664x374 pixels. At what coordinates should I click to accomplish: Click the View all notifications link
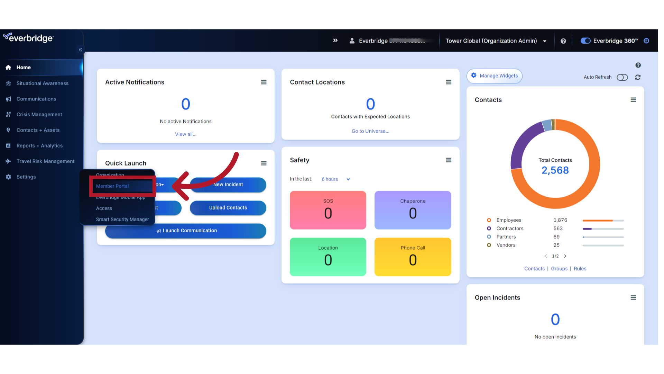pos(186,134)
